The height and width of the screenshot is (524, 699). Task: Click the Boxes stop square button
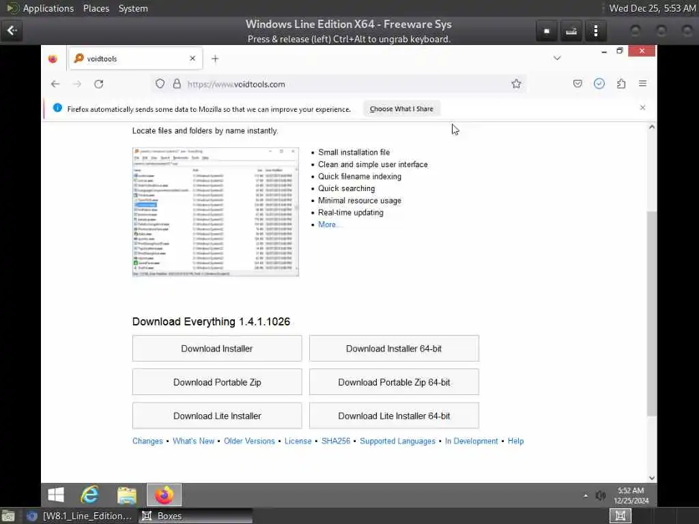coord(547,31)
